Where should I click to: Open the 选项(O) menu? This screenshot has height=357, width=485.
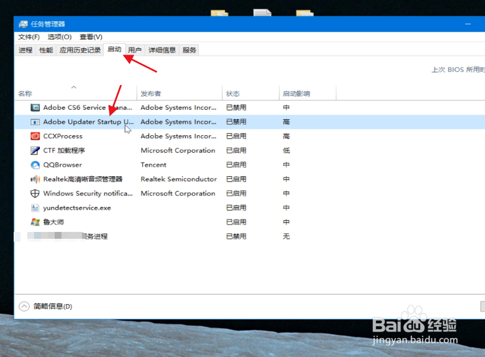coord(59,37)
